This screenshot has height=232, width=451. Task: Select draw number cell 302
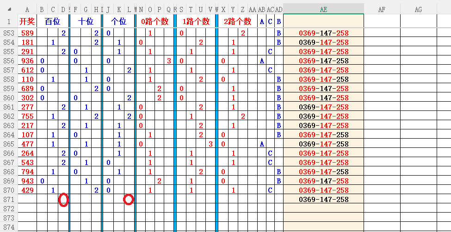click(27, 98)
